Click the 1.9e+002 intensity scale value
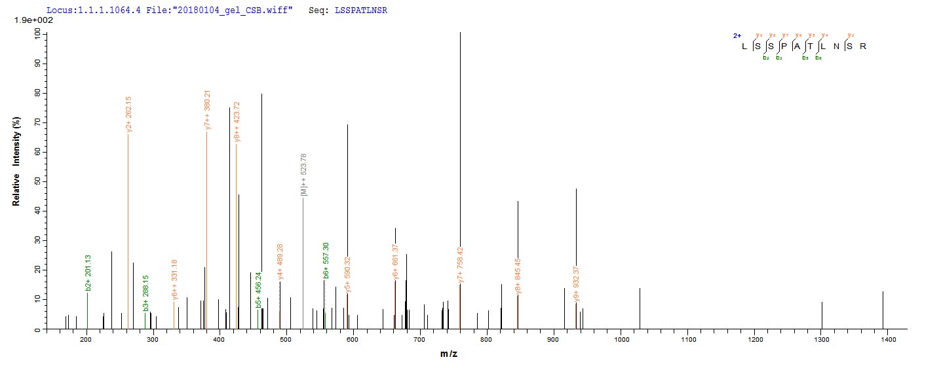 pyautogui.click(x=29, y=21)
